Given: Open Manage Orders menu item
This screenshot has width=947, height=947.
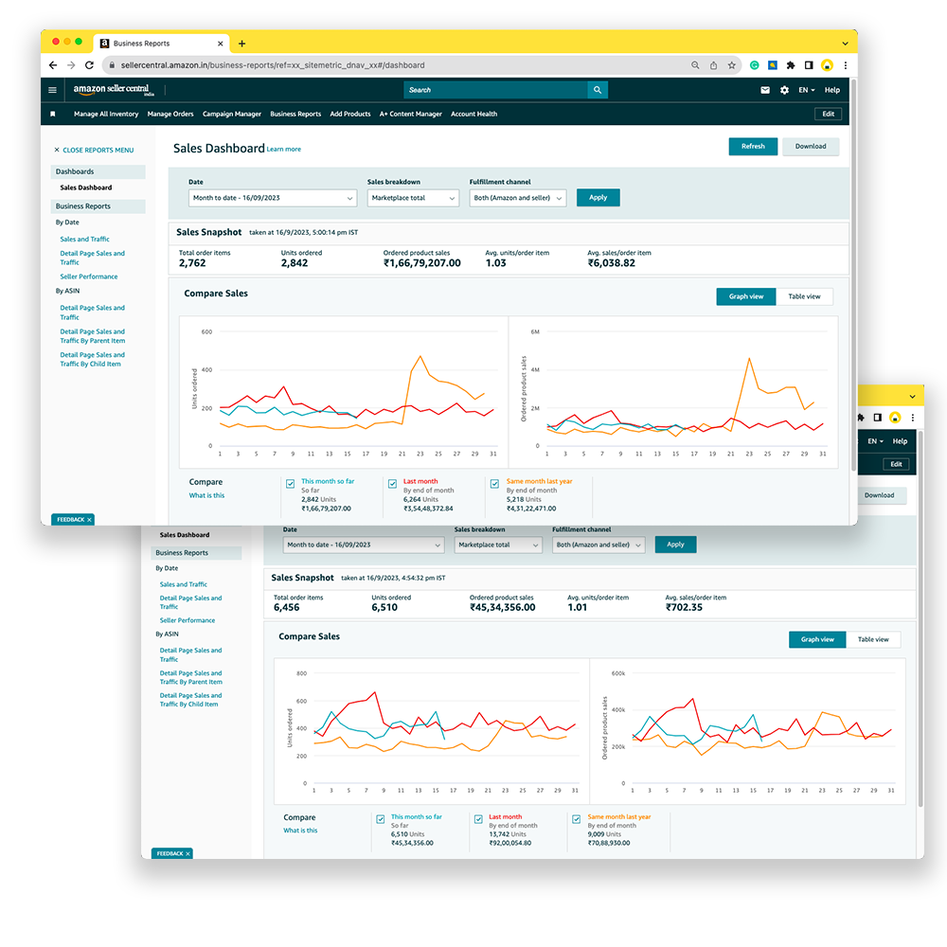Looking at the screenshot, I should (170, 115).
